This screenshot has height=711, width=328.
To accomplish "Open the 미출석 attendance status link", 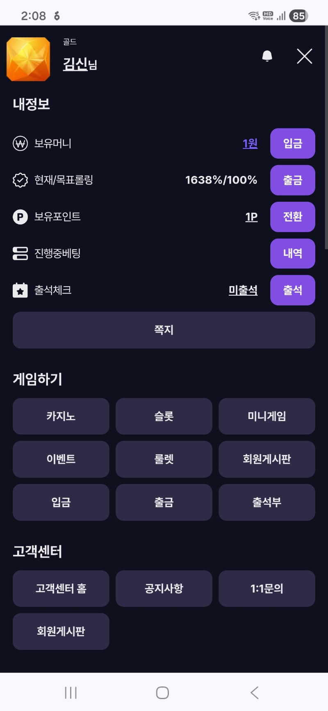I will pos(243,290).
